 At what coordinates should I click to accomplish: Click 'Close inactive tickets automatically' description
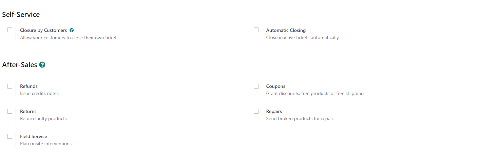click(x=303, y=37)
